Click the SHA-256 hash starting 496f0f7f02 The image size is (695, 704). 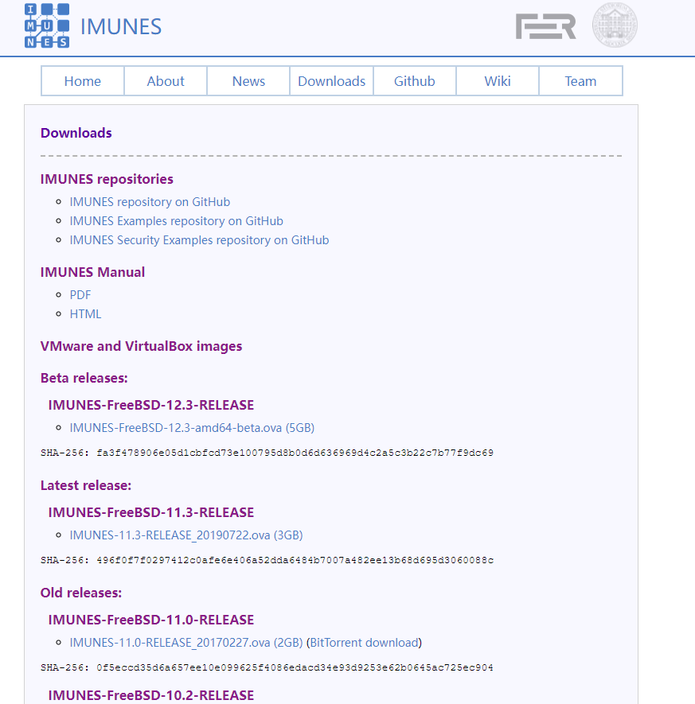coord(295,560)
